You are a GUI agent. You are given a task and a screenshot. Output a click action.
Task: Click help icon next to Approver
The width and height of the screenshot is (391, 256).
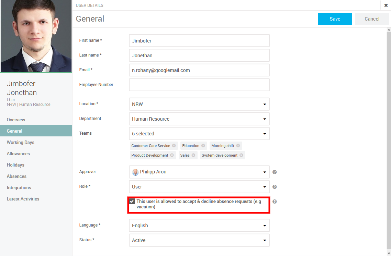(275, 172)
